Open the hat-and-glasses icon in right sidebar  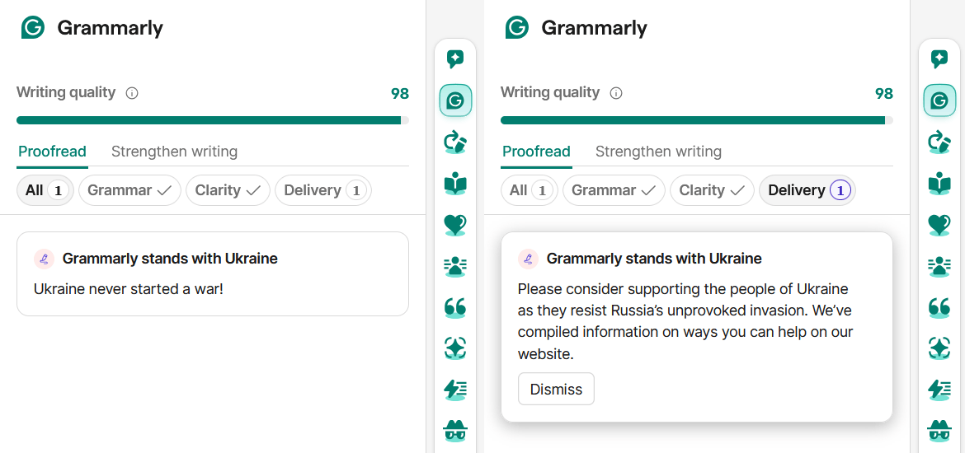[939, 430]
